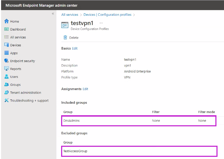
Task: Open Endpoint security section
Action: pos(22,61)
